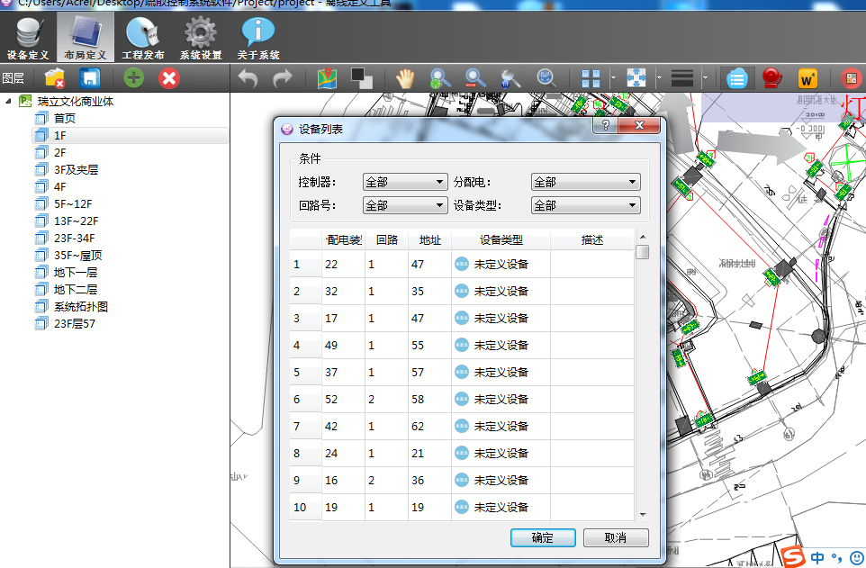
Task: Click the green add layer button
Action: pyautogui.click(x=133, y=78)
